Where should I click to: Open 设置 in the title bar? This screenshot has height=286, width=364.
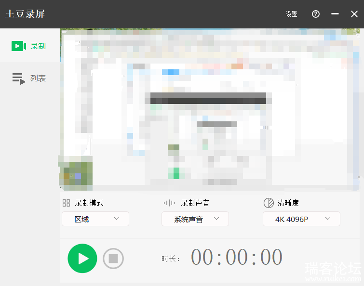coord(291,14)
